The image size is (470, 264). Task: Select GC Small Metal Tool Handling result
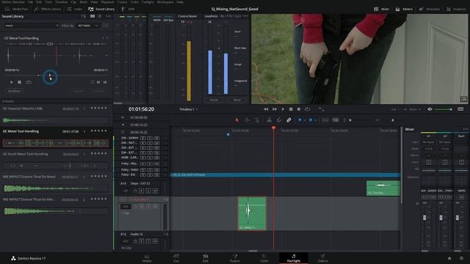pyautogui.click(x=26, y=154)
